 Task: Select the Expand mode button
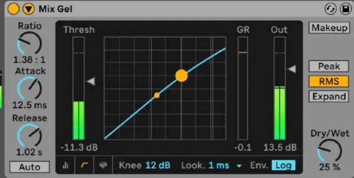point(329,96)
